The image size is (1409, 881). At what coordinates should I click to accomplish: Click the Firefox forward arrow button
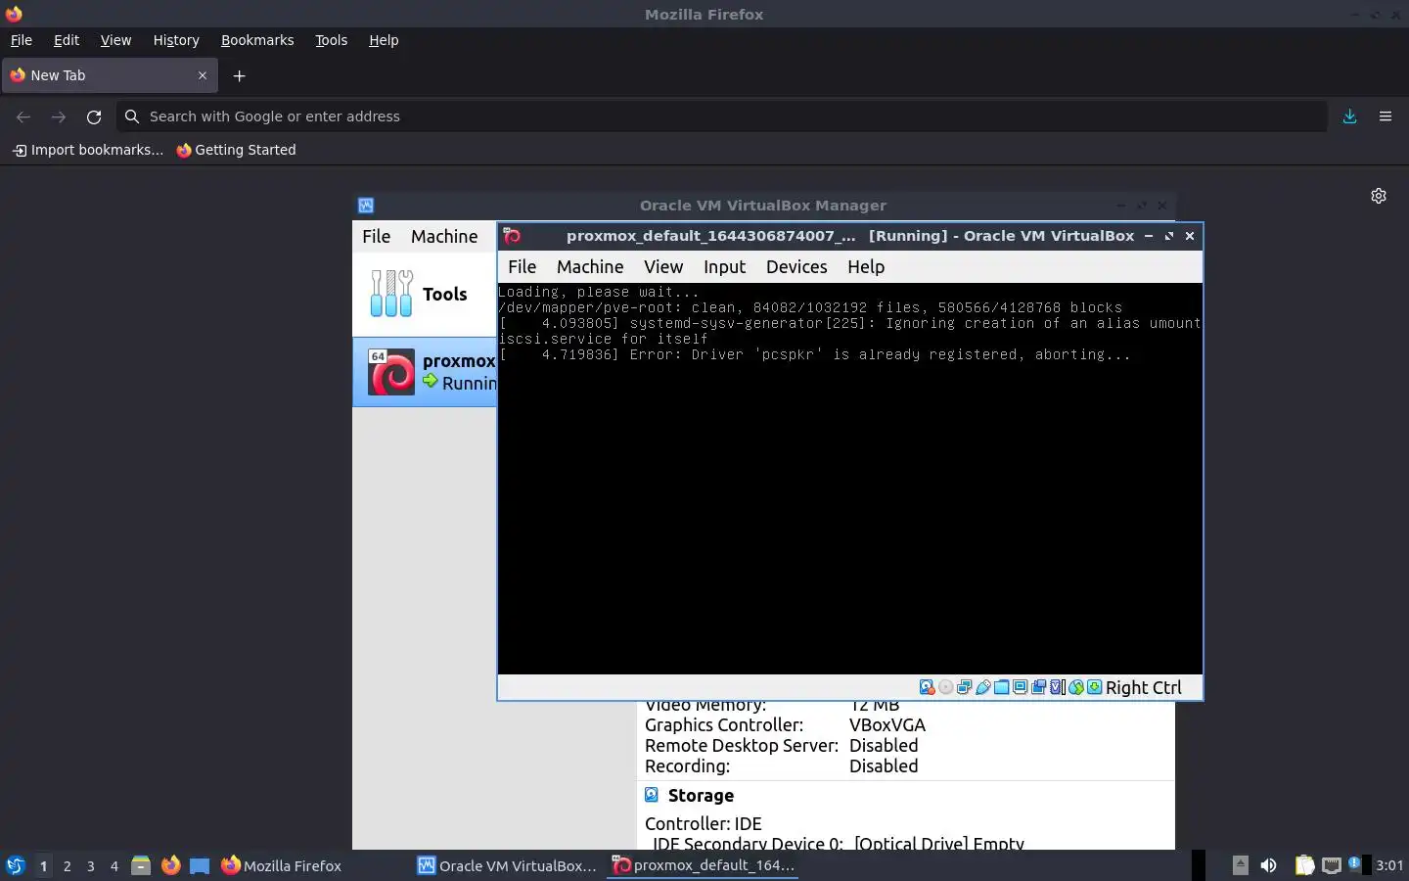pos(59,116)
